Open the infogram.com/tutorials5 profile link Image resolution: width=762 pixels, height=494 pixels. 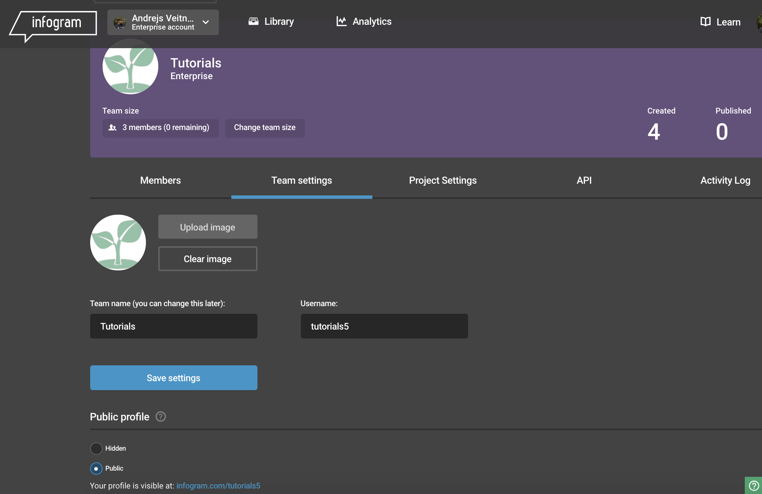coord(218,486)
